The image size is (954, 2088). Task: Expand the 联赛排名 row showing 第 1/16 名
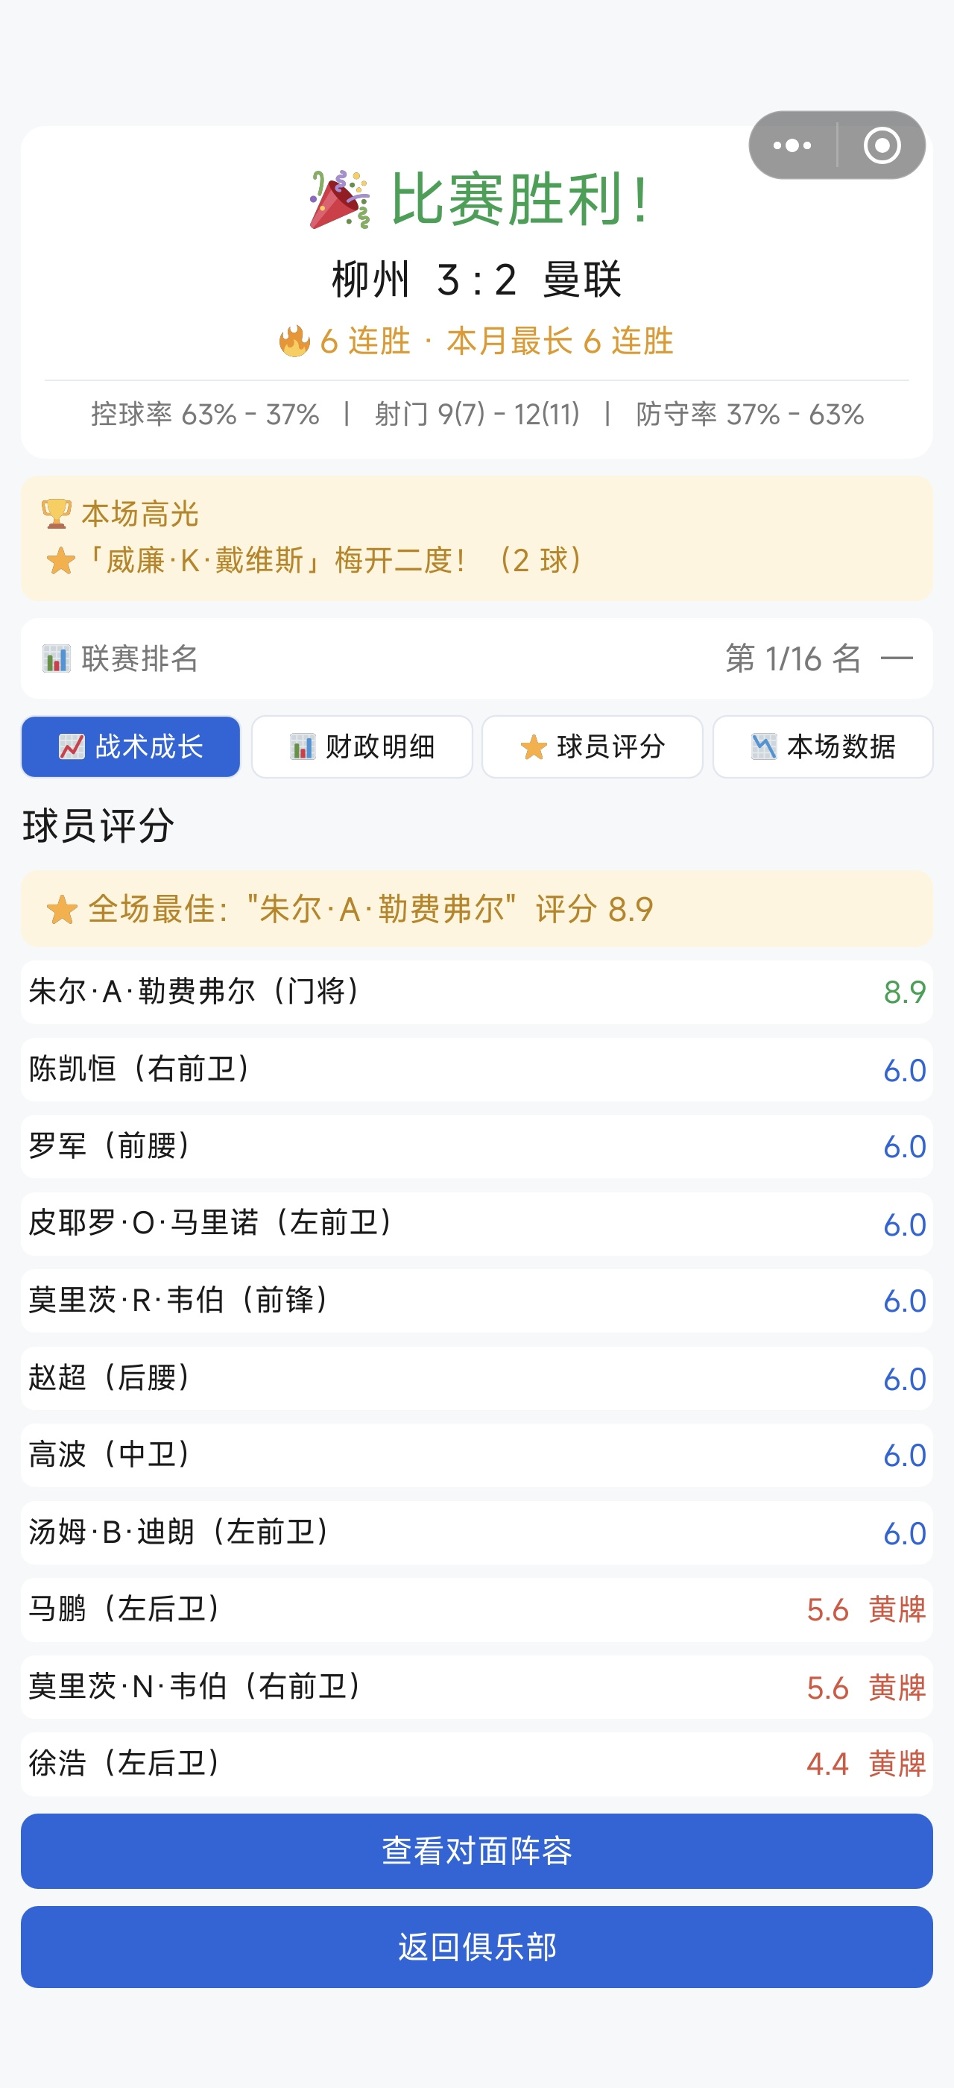[x=477, y=658]
